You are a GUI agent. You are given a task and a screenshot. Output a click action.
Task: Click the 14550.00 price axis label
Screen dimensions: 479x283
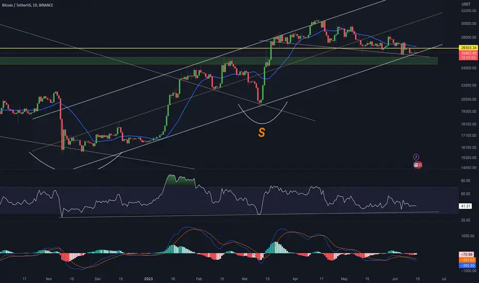point(468,168)
